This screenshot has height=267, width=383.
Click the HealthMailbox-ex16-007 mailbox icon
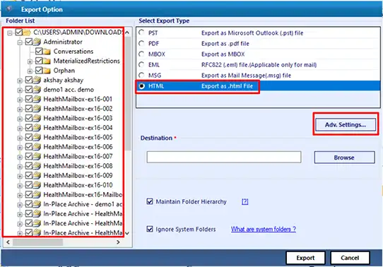click(37, 156)
